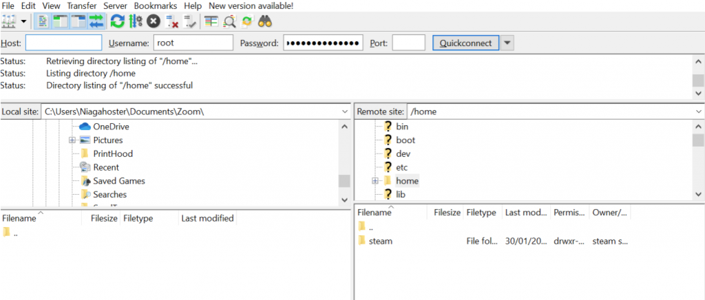Click local tree scrollbar up arrow
This screenshot has width=705, height=300.
click(x=344, y=127)
